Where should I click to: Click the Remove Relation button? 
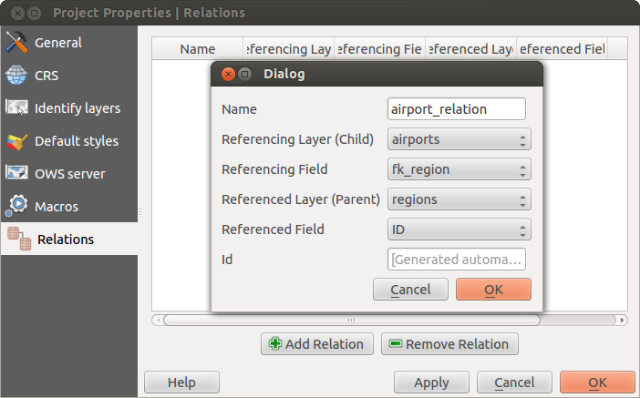[x=449, y=344]
